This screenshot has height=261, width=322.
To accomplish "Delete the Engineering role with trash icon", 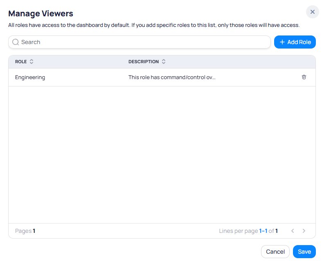I will tap(304, 77).
